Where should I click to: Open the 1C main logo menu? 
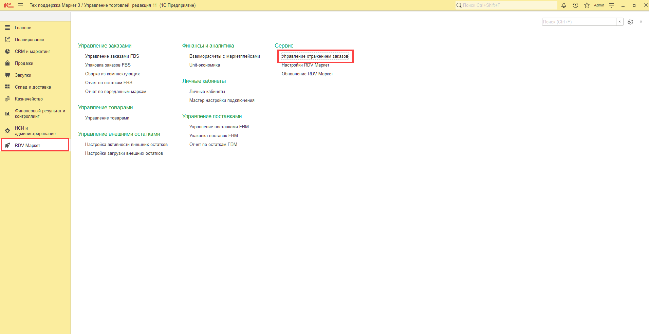coord(8,5)
